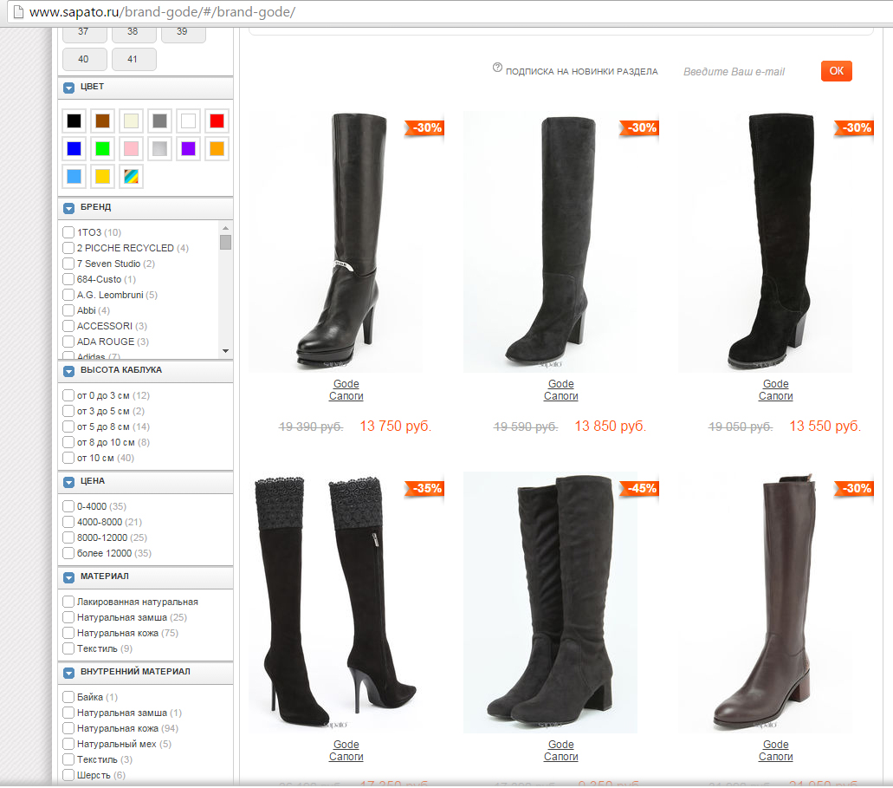Open Gode link under the first boot
The image size is (893, 788).
point(346,384)
